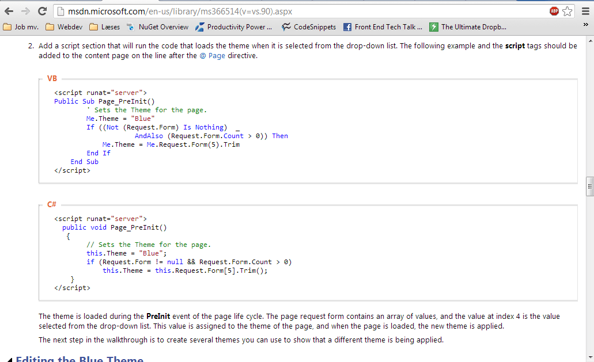Open the Adblock Plus ABP extension icon
This screenshot has width=594, height=362.
pyautogui.click(x=554, y=12)
